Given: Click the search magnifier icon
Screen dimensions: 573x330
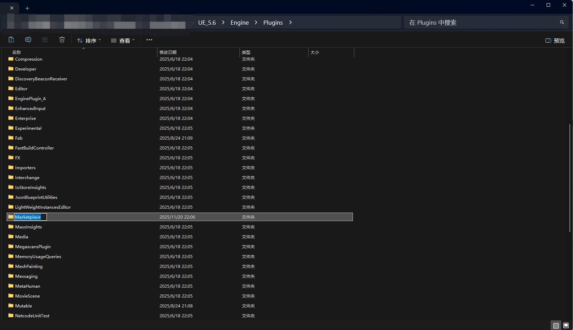Looking at the screenshot, I should pos(562,23).
